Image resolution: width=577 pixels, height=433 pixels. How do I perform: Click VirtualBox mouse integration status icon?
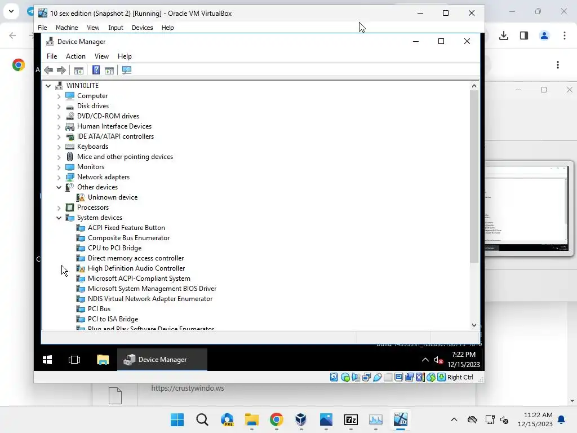coord(431,377)
